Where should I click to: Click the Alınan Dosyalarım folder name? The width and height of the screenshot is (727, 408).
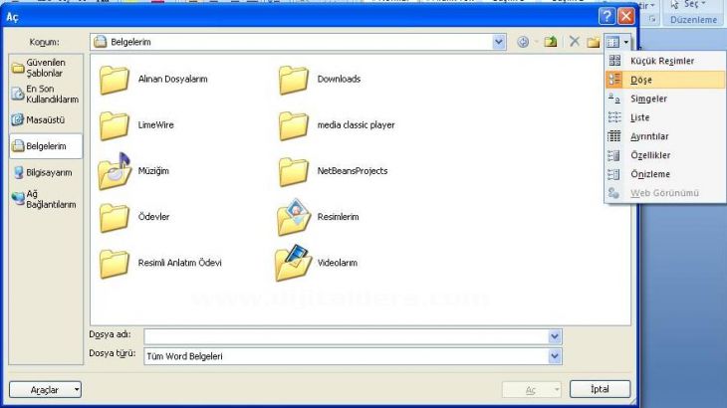tap(173, 80)
